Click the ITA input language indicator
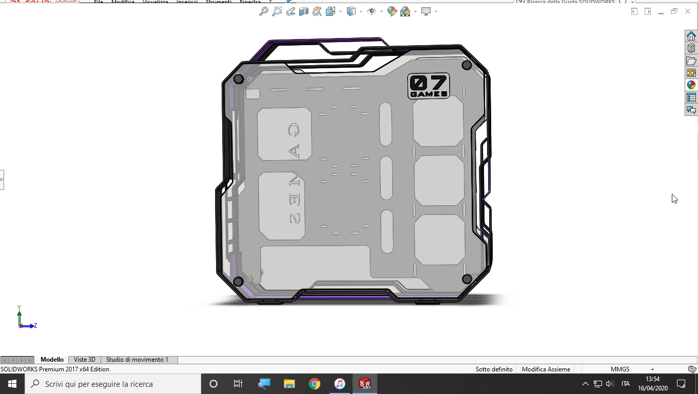The height and width of the screenshot is (394, 698). (x=626, y=384)
